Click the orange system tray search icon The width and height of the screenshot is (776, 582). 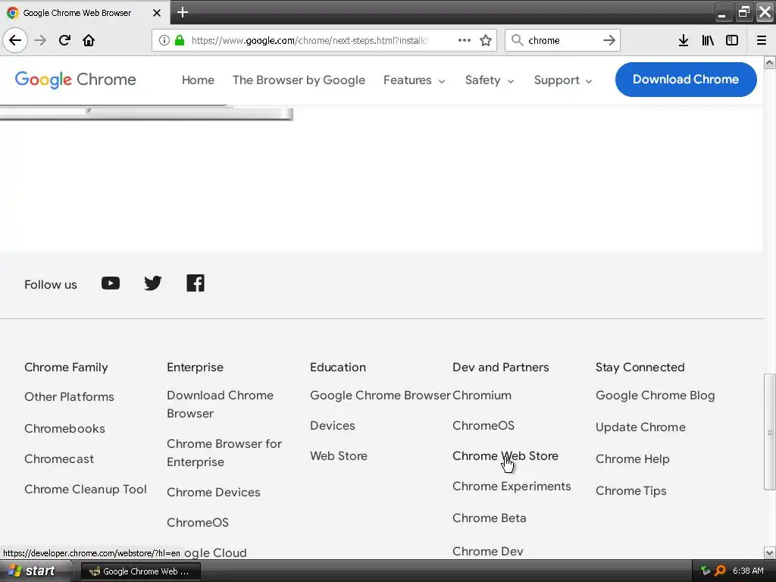pyautogui.click(x=720, y=571)
